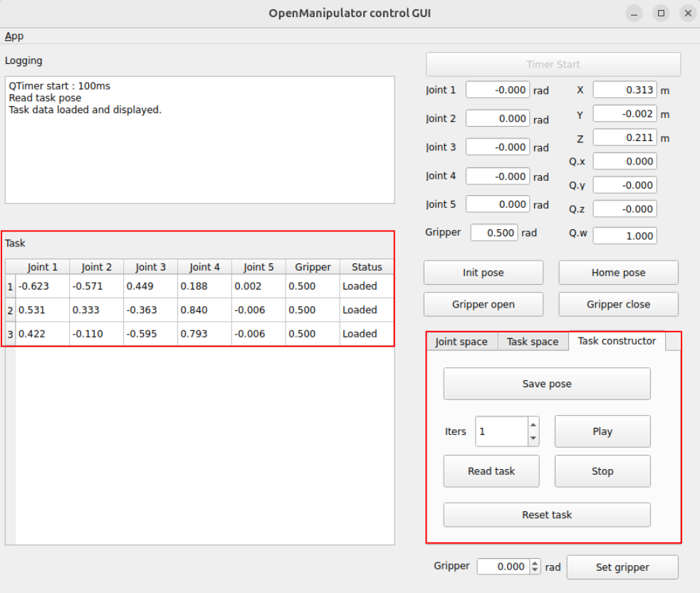
Task: Open the App menu
Action: pyautogui.click(x=14, y=36)
